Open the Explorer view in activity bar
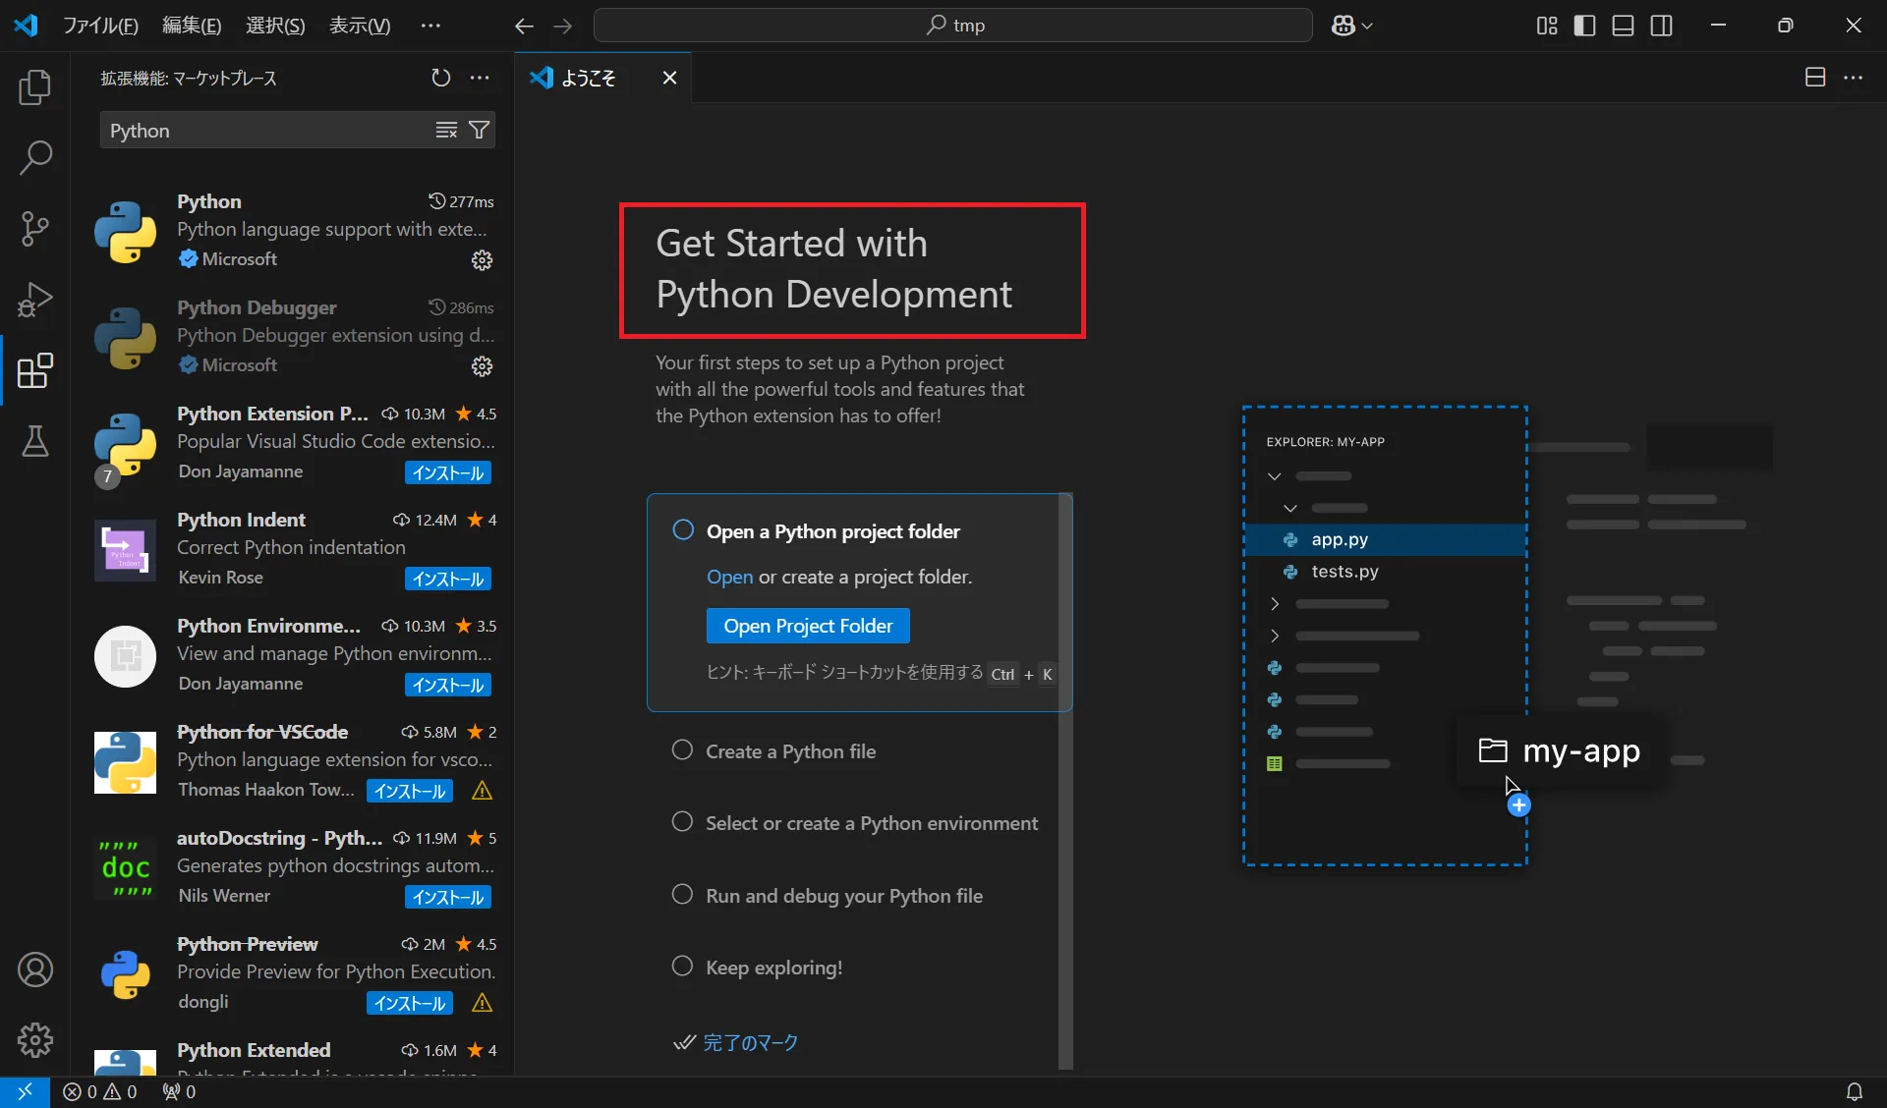The image size is (1887, 1108). click(35, 87)
